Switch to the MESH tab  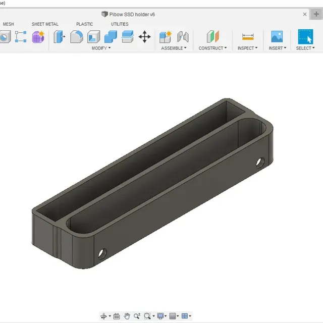[8, 24]
